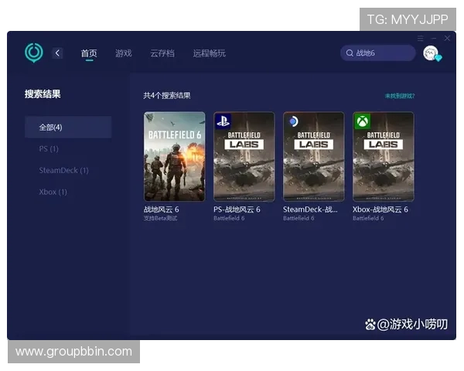Open the Battlefield 6 cover thumbnail
The image size is (464, 371).
[x=174, y=156]
